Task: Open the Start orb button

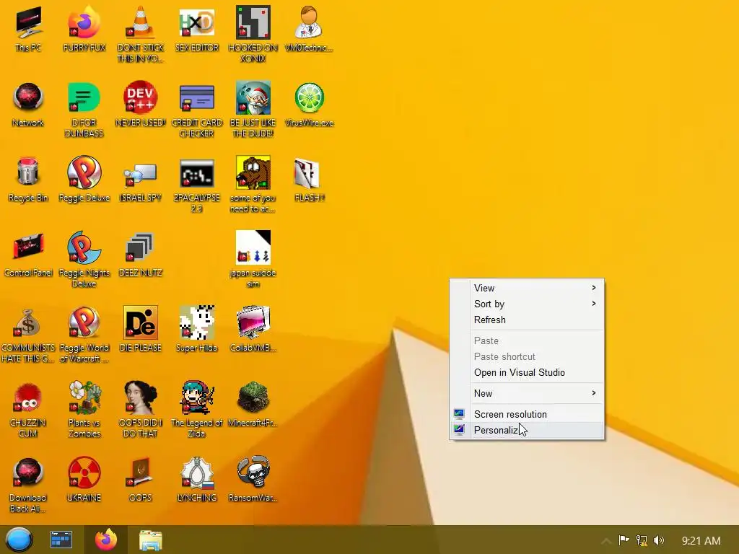Action: [19, 540]
